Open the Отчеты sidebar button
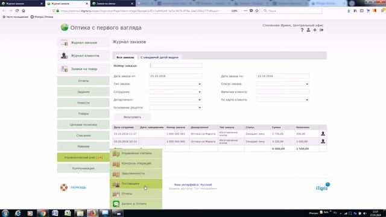The height and width of the screenshot is (217, 386). point(83,81)
